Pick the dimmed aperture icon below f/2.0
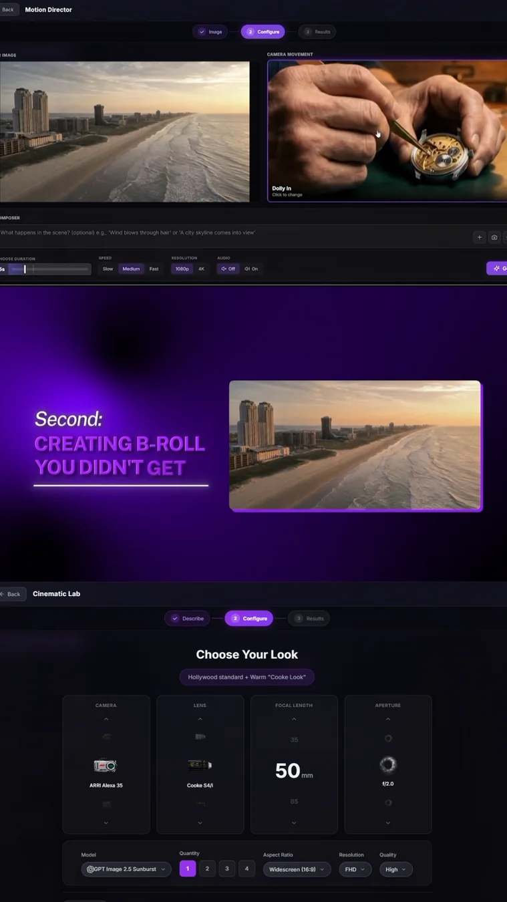507x902 pixels. pos(388,802)
